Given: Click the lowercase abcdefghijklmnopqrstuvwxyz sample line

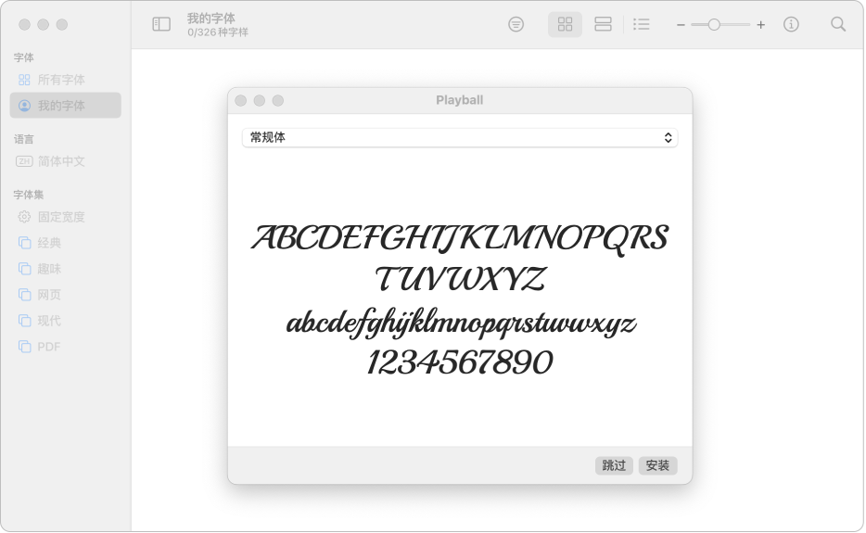Looking at the screenshot, I should 461,323.
